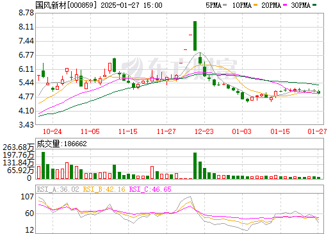333x234 pixels.
Task: Click the magenta 20PMA legend swatch
Action: coord(285,4)
